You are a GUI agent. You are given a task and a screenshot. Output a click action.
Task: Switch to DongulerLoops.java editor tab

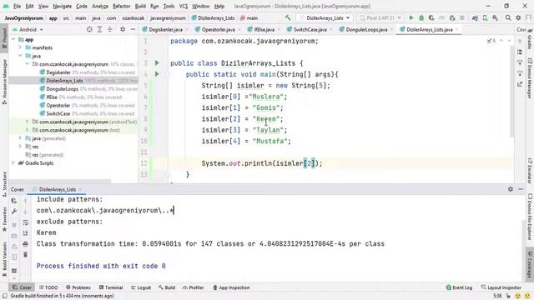point(365,30)
